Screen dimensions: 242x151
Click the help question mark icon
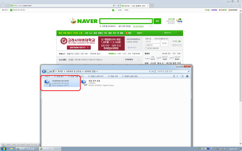point(187,76)
